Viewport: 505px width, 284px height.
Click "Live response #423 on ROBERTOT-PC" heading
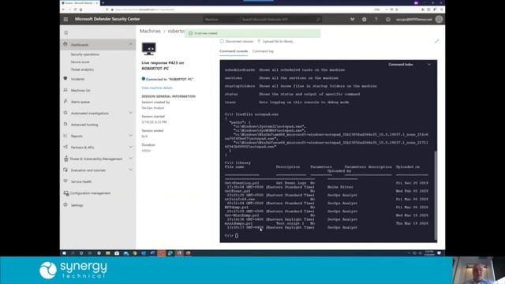[x=163, y=65]
